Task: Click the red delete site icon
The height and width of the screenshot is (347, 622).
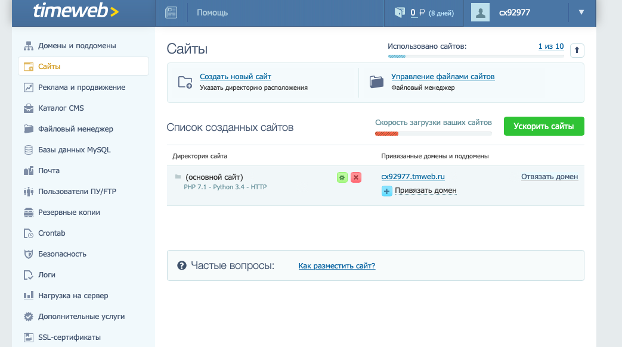Action: [x=356, y=177]
